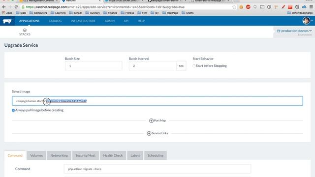Select the Command tab
This screenshot has height=177, width=315.
(x=15, y=155)
